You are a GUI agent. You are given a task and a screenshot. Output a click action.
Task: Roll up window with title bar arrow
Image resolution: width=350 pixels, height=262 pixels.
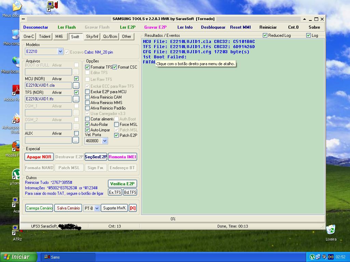pyautogui.click(x=305, y=19)
